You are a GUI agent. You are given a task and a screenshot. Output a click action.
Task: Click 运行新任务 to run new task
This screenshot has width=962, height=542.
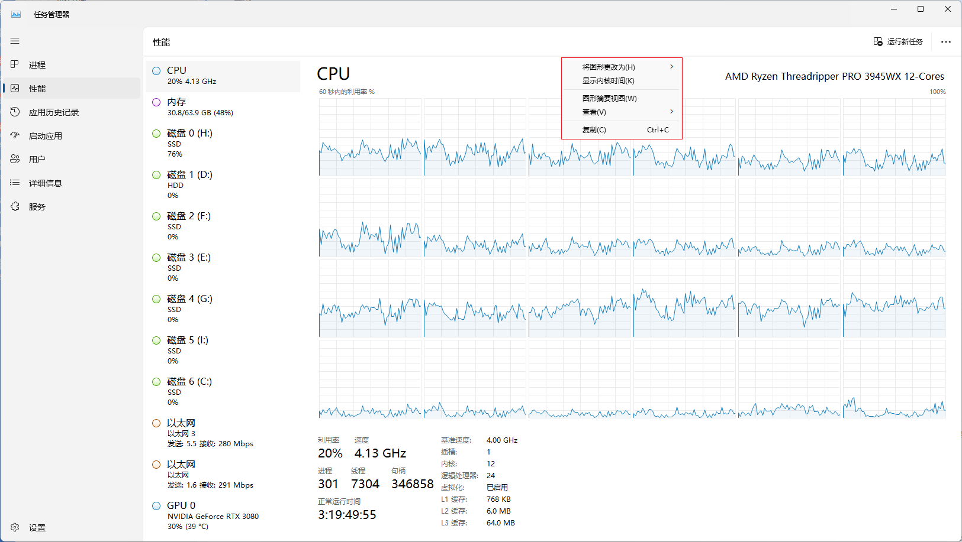tap(898, 42)
